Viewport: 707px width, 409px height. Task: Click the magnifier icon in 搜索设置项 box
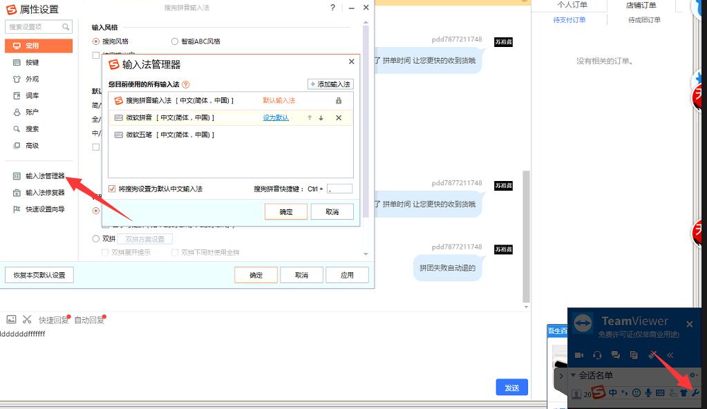(66, 27)
